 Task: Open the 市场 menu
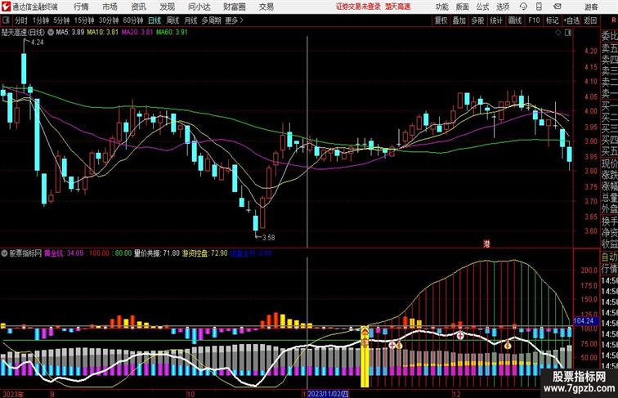point(110,7)
